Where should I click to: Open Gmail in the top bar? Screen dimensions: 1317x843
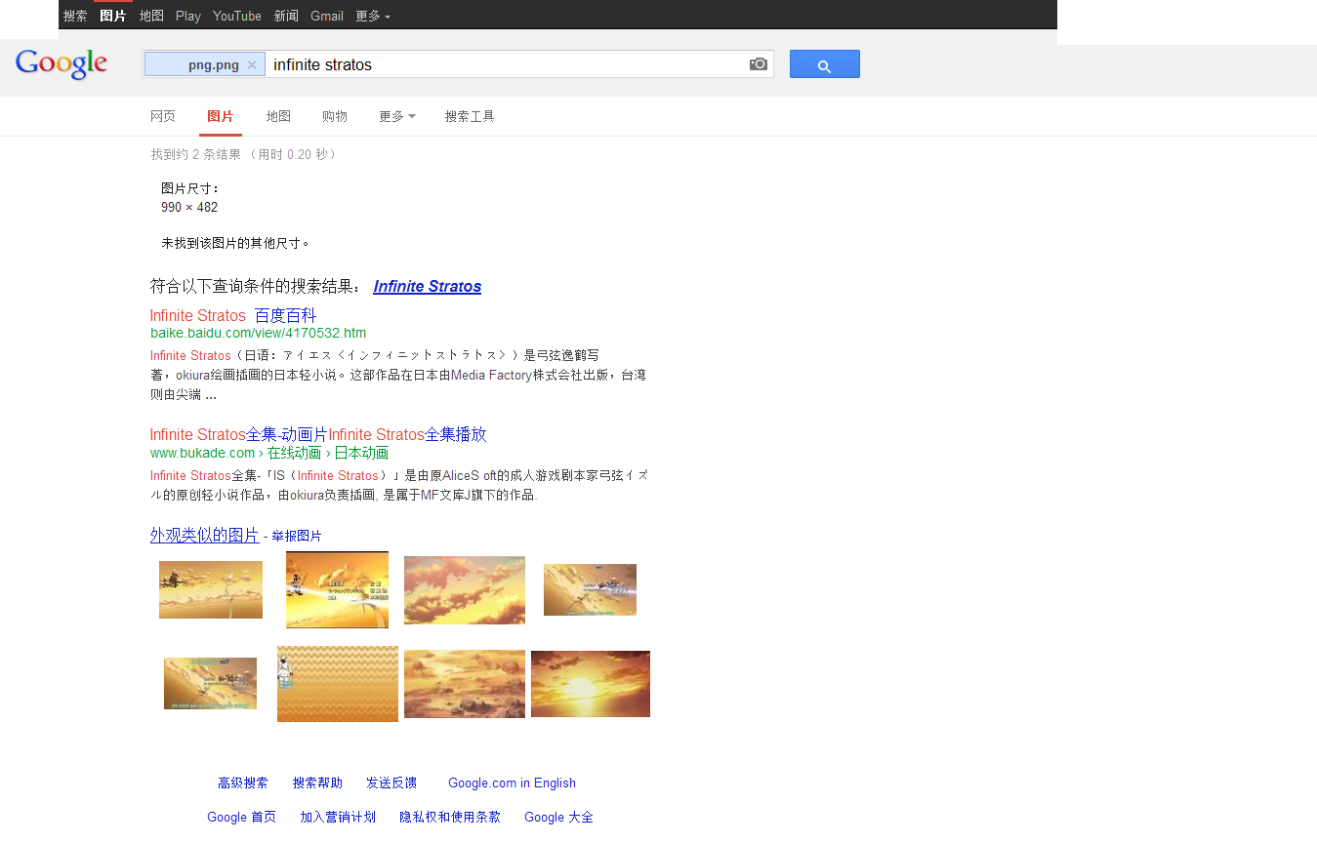(327, 16)
